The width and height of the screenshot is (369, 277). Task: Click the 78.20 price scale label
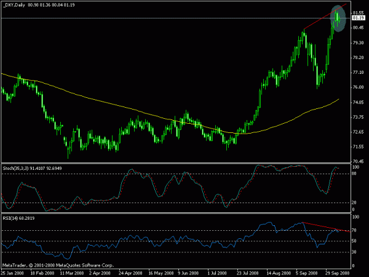point(358,58)
